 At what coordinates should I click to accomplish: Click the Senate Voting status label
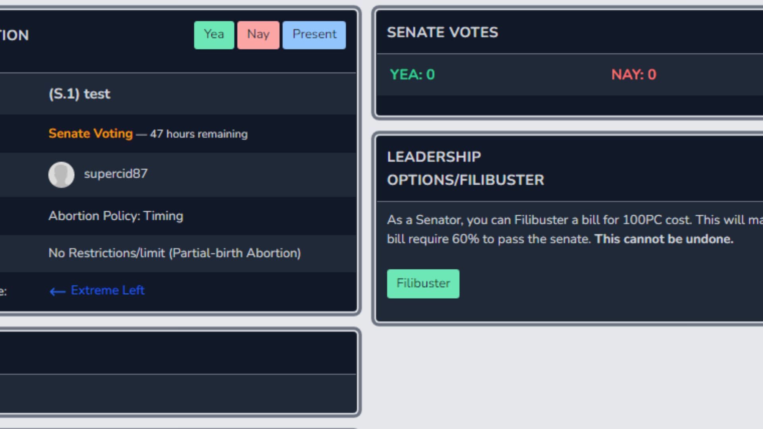91,134
